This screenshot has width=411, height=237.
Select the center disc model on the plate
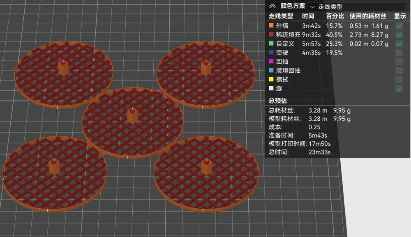click(x=133, y=123)
